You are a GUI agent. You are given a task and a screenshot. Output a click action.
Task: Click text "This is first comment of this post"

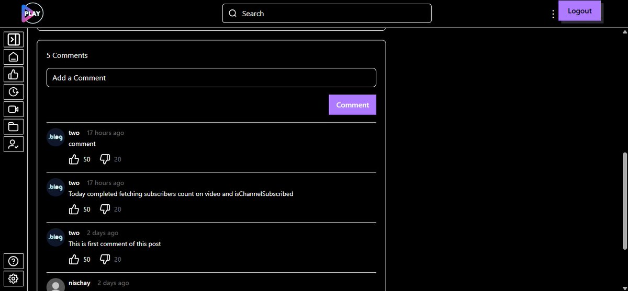pos(115,244)
